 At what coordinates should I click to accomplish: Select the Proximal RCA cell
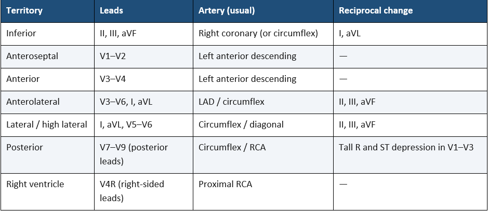point(263,192)
